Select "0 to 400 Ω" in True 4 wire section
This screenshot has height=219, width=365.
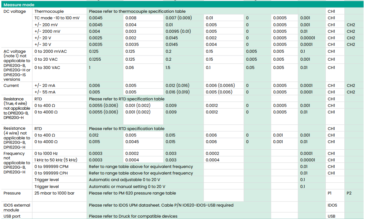[45, 106]
